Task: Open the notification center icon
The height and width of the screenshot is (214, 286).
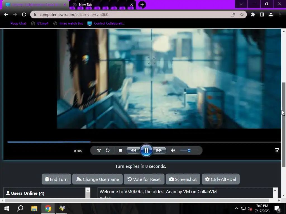Action: point(277,208)
